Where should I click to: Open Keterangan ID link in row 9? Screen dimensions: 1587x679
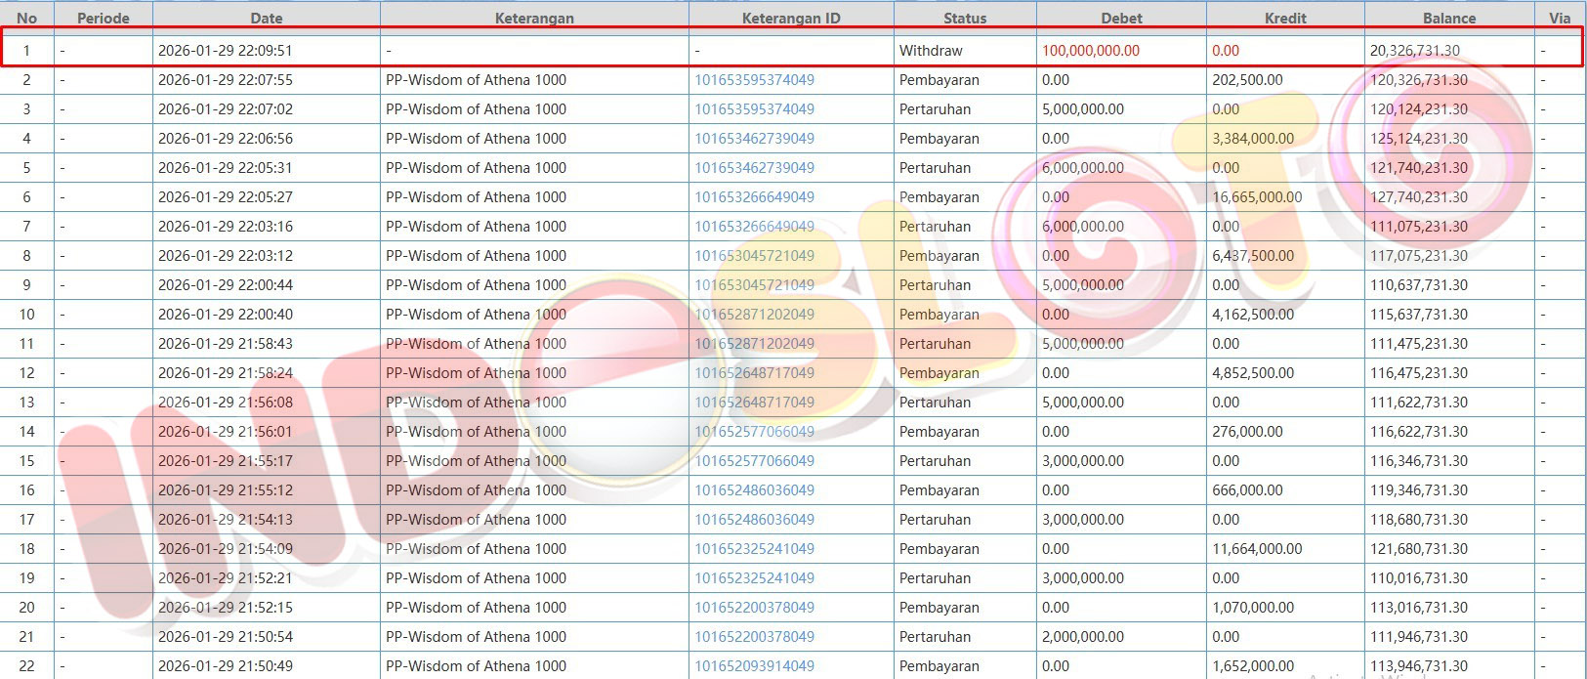click(754, 285)
